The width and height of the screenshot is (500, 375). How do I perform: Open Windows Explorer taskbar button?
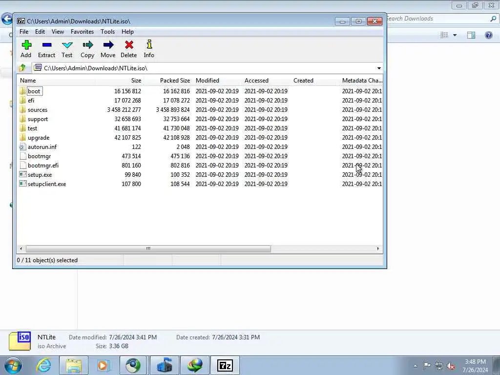point(74,365)
